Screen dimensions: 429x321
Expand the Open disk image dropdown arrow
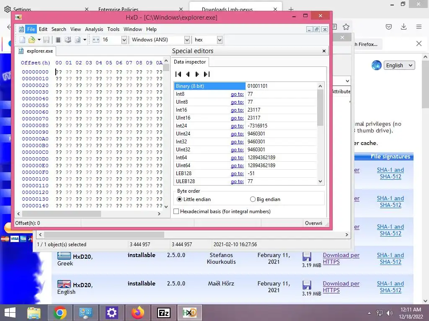[x=85, y=40]
